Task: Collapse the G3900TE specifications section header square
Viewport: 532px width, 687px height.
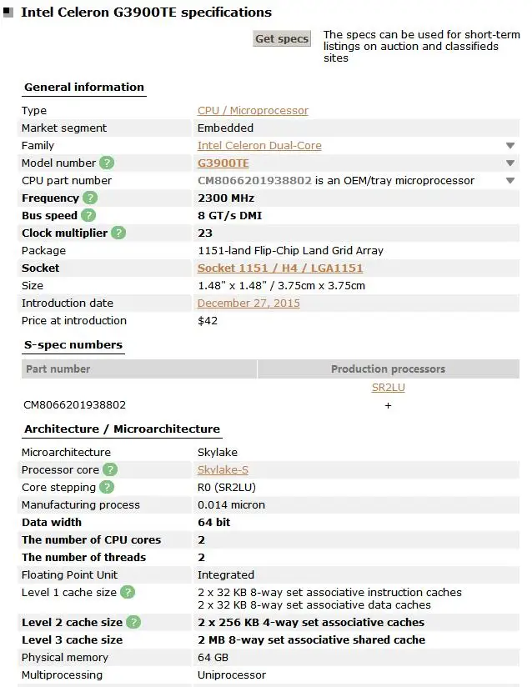Action: pos(8,13)
